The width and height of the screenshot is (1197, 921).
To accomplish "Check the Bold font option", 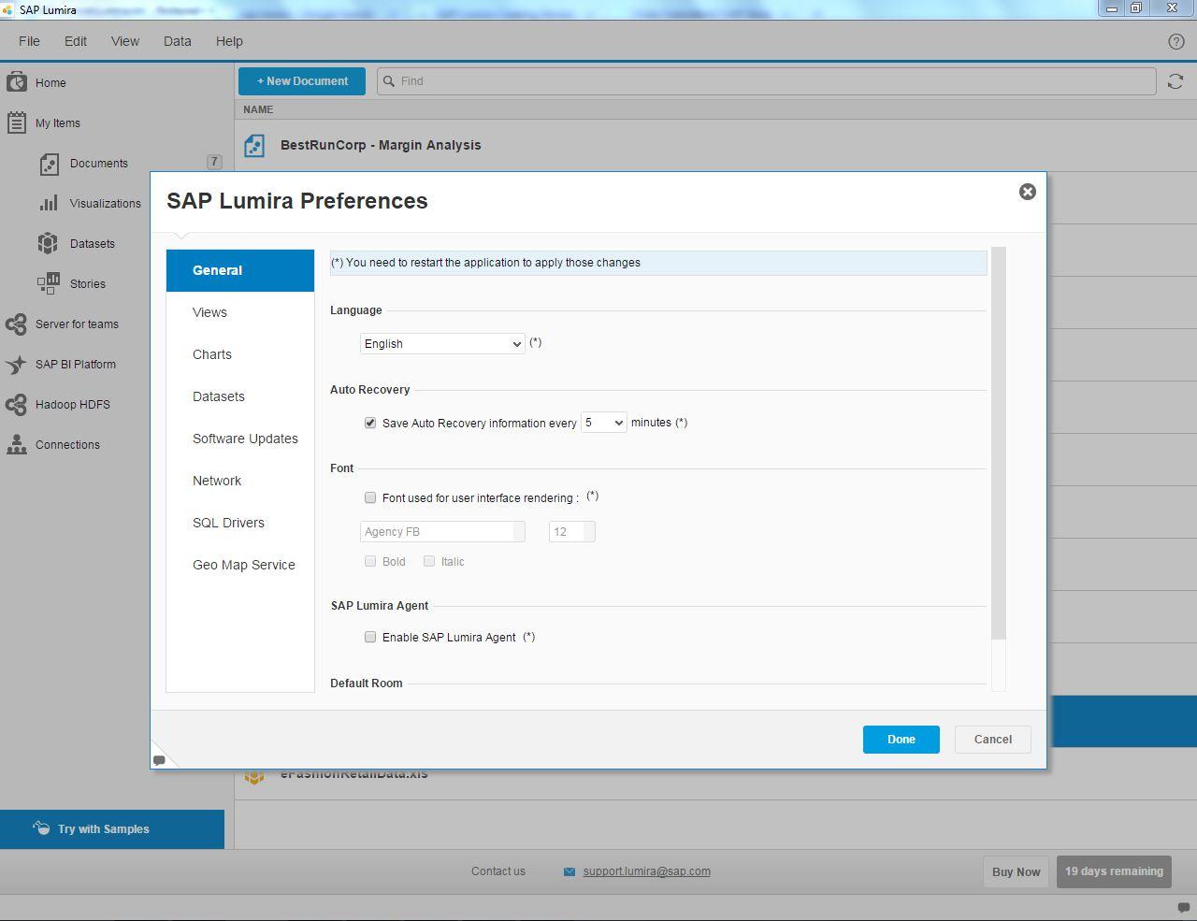I will coord(370,561).
